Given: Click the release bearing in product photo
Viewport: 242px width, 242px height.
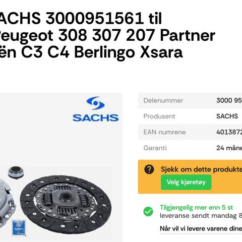Looking at the screenshot, I should point(16,172).
